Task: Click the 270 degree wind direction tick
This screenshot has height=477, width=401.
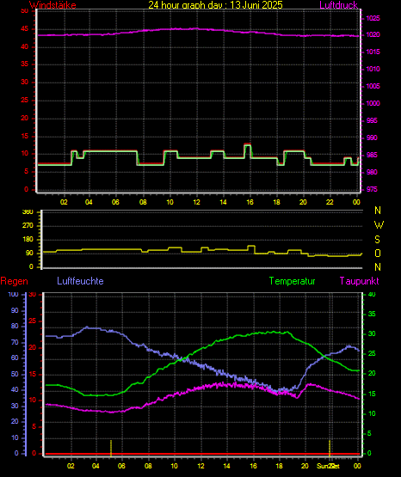Action: point(28,226)
